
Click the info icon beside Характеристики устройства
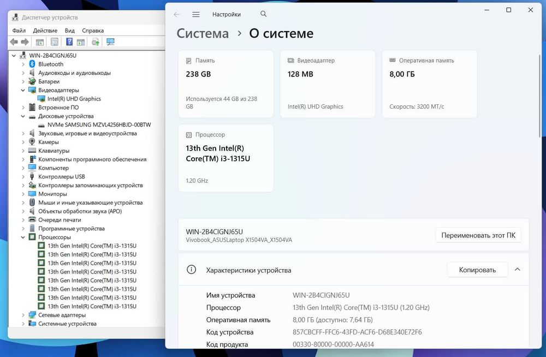click(x=191, y=270)
